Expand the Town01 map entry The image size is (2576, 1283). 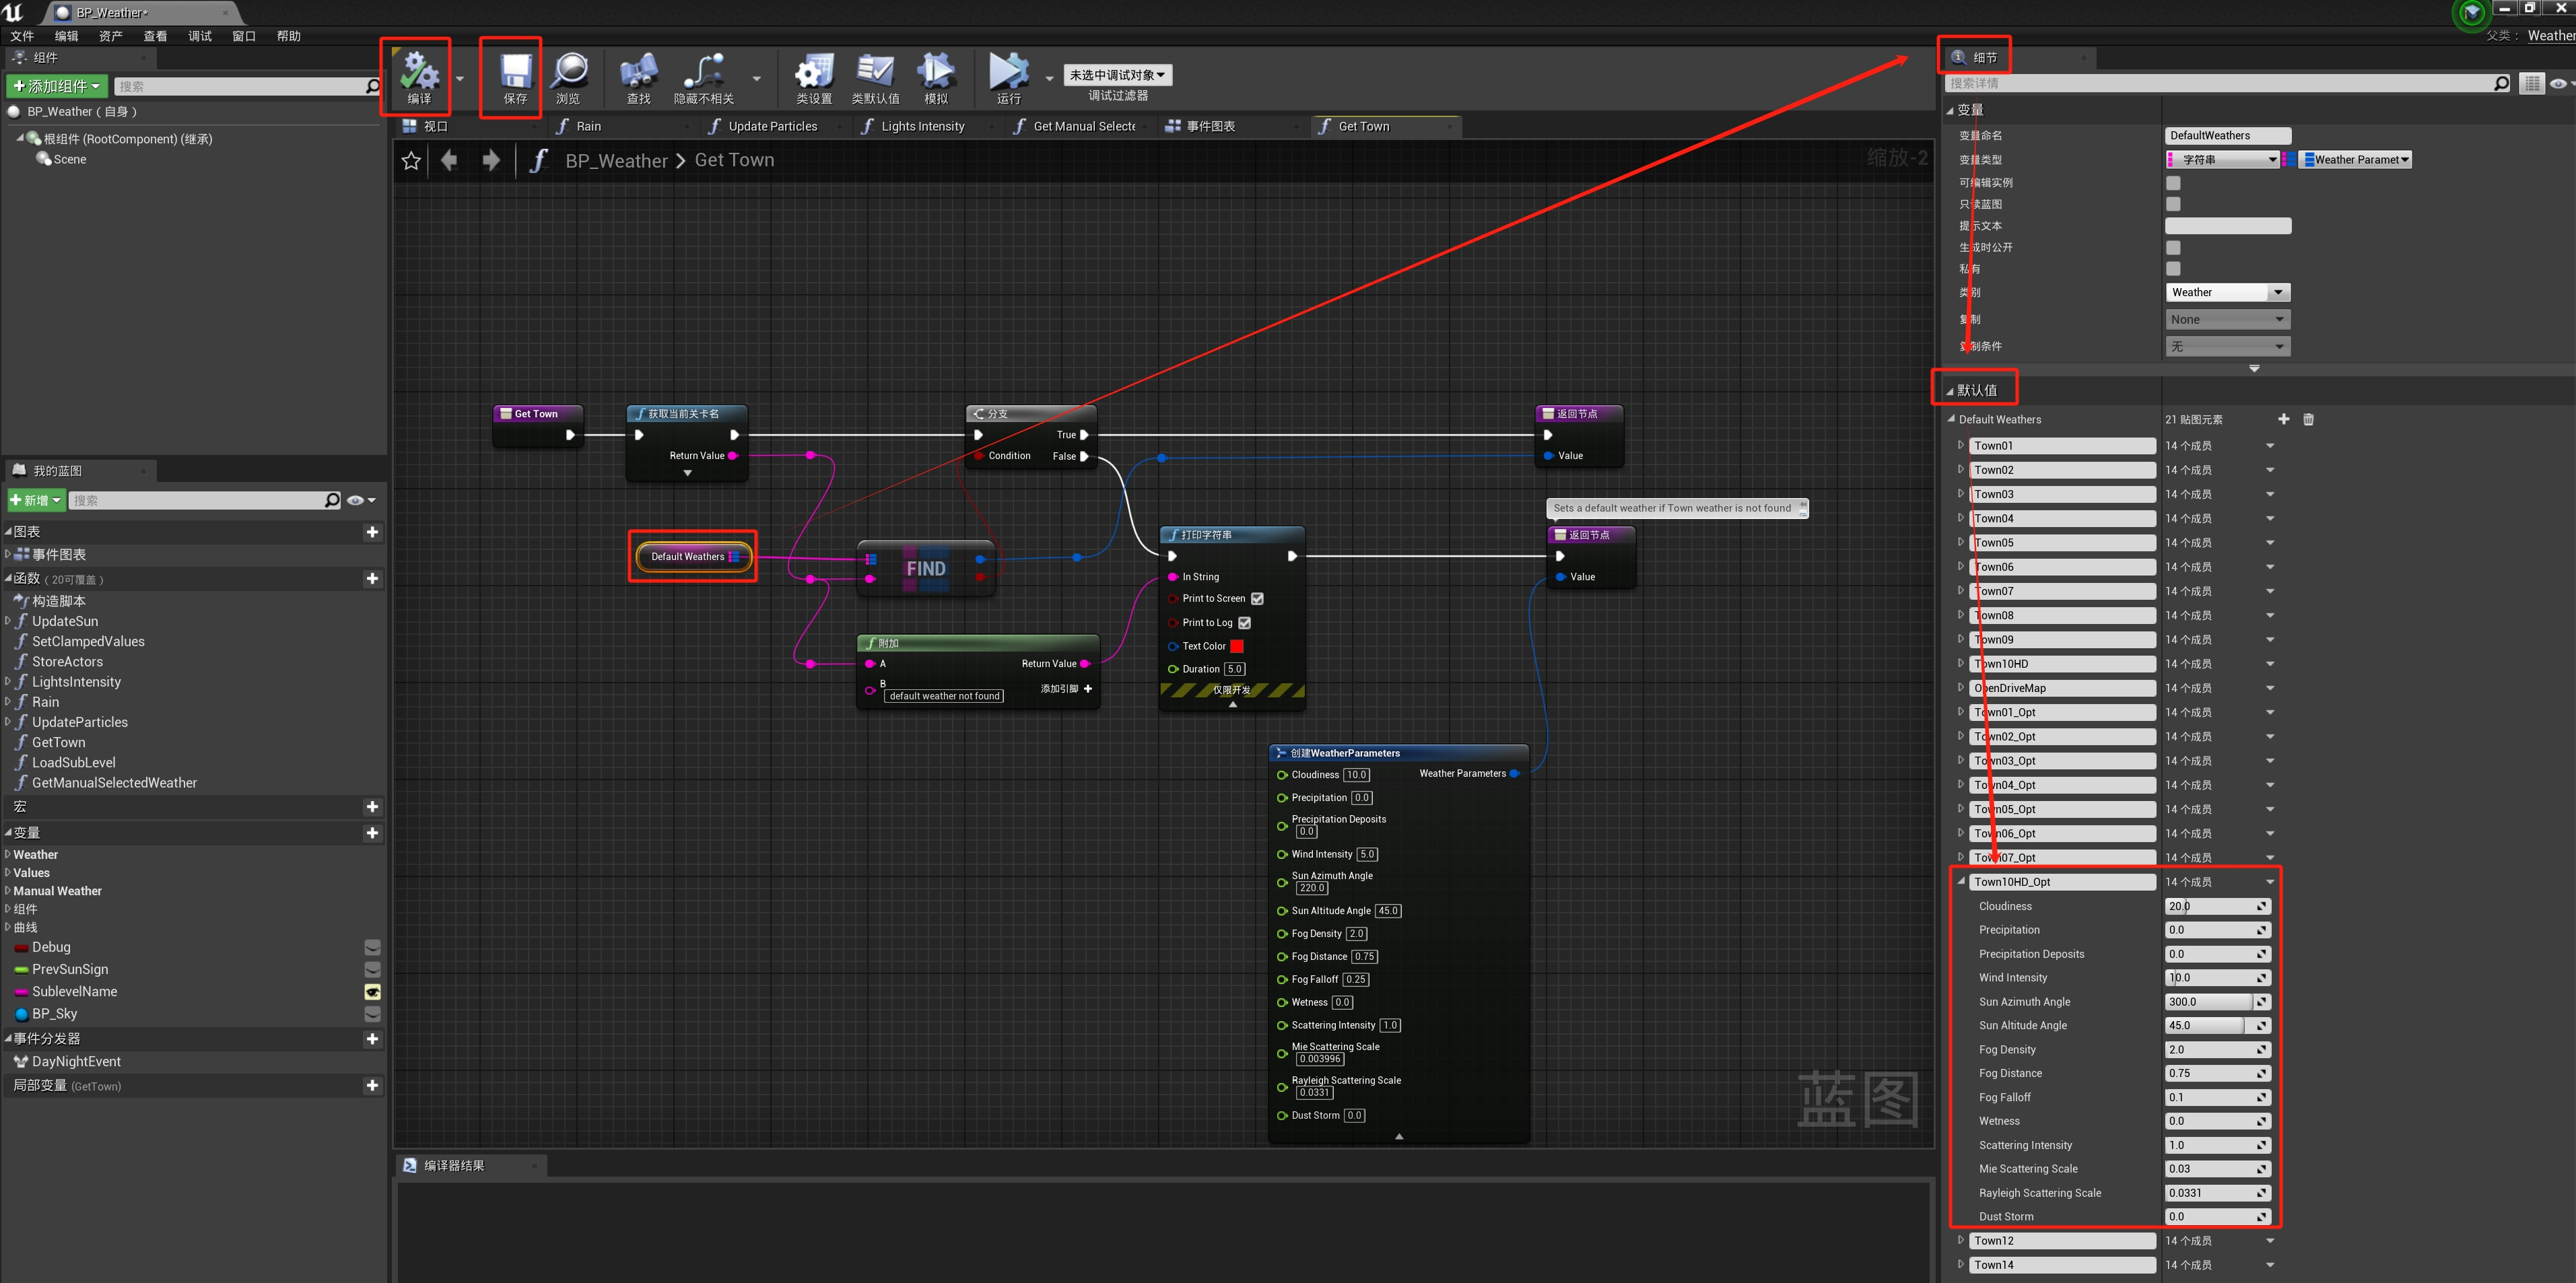pyautogui.click(x=1960, y=445)
